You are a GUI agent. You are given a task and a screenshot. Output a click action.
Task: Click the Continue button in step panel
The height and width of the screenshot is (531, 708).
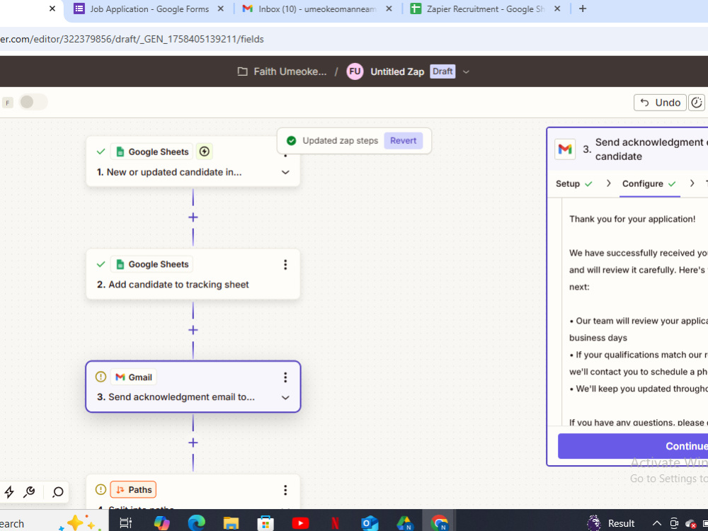[633, 446]
